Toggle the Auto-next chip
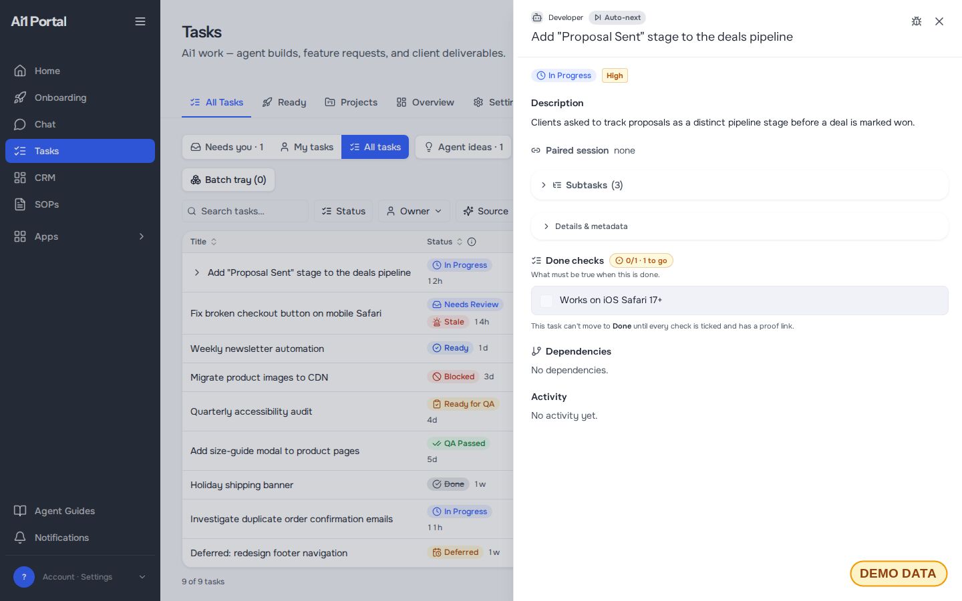This screenshot has height=601, width=962. [617, 17]
